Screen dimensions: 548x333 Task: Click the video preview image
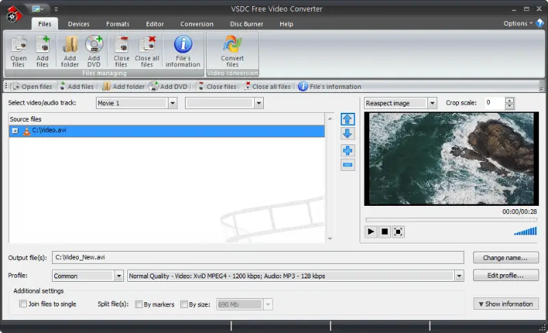[451, 159]
